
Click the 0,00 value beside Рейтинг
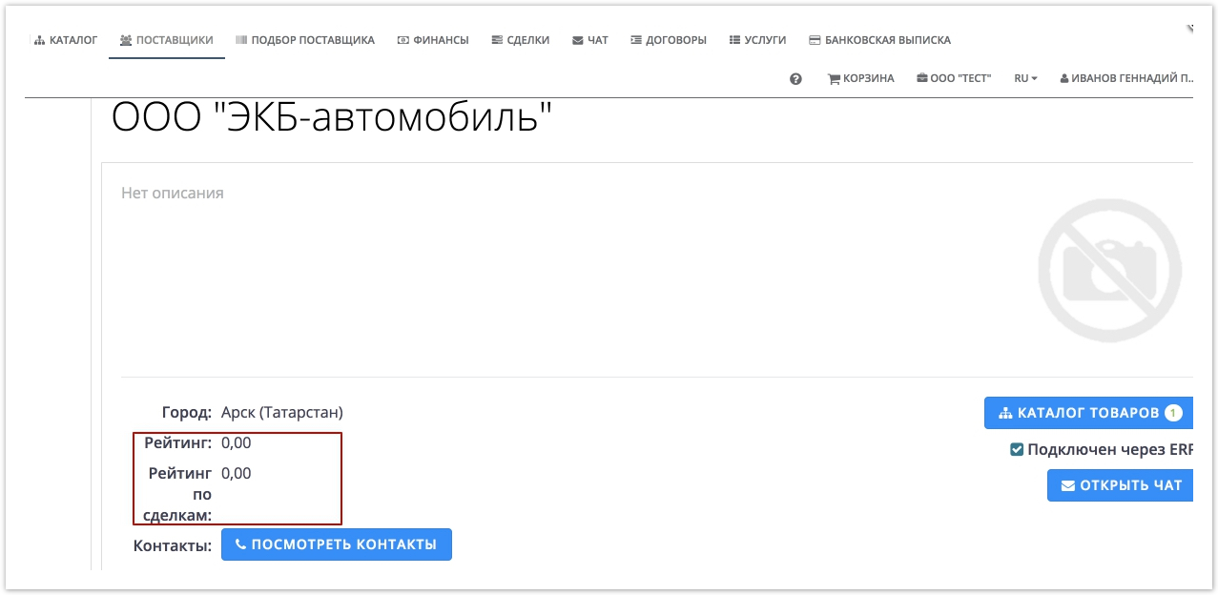[x=237, y=442]
